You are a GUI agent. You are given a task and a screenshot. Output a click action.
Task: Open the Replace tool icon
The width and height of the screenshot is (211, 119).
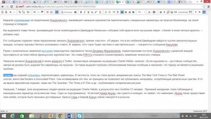pyautogui.click(x=24, y=12)
